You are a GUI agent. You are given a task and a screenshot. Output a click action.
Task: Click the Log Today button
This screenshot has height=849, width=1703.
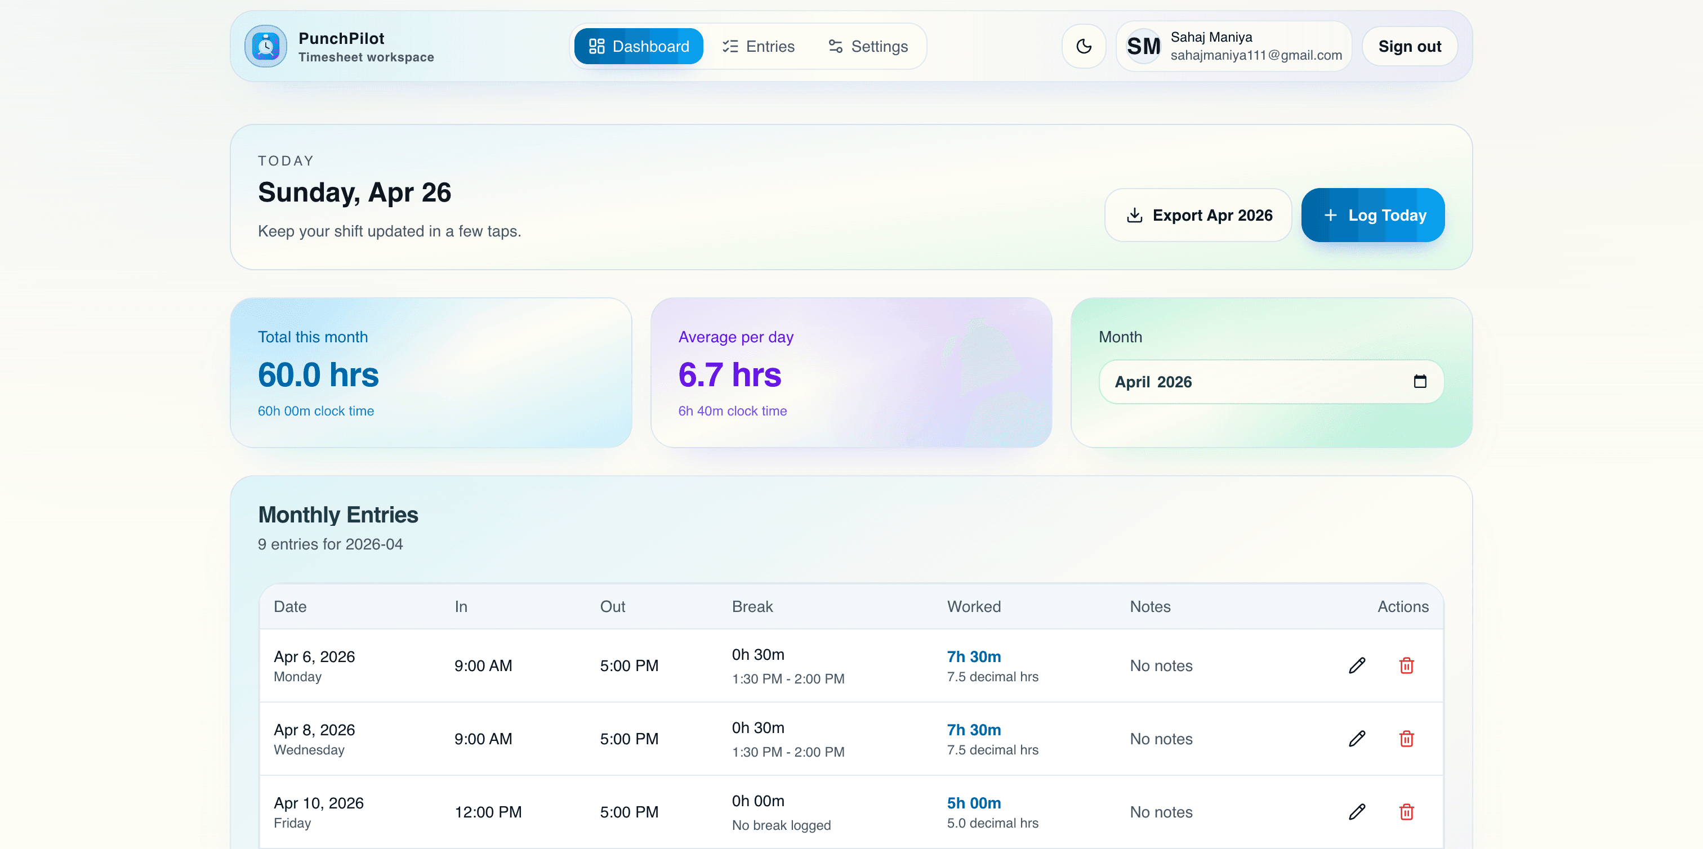click(1373, 216)
